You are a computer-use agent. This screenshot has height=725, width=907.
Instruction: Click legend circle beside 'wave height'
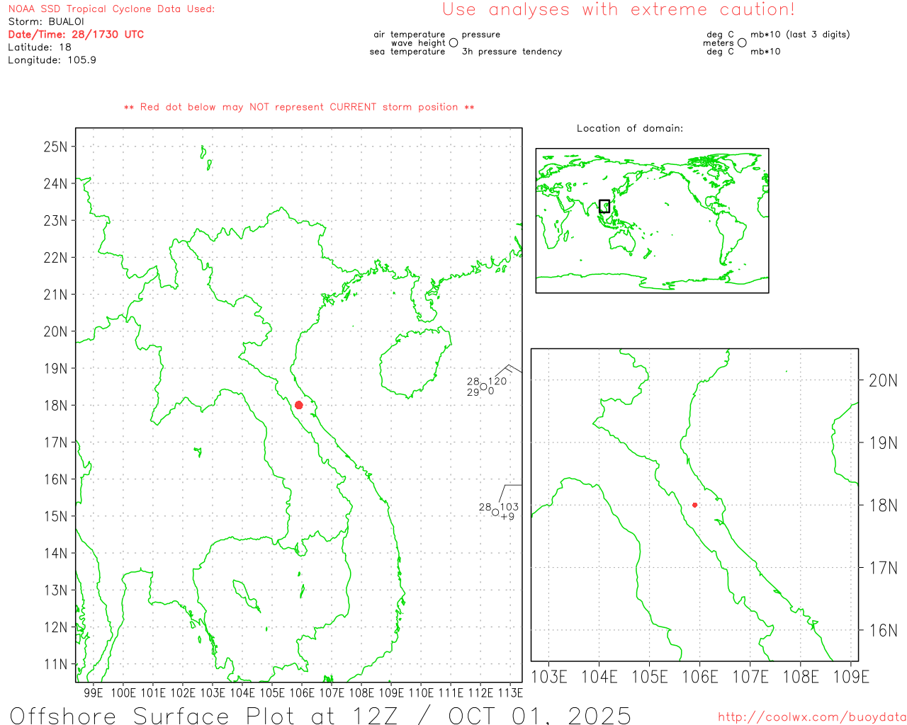[x=453, y=43]
